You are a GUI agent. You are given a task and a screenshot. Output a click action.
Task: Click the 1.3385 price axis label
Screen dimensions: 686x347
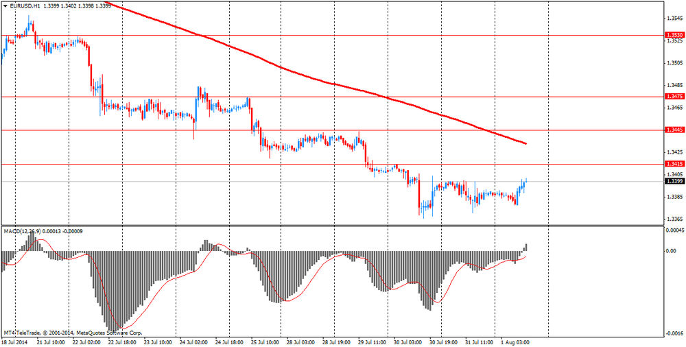point(674,197)
